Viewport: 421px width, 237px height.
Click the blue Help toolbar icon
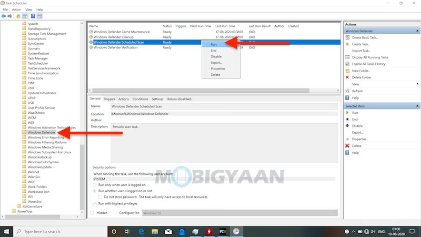pos(33,16)
